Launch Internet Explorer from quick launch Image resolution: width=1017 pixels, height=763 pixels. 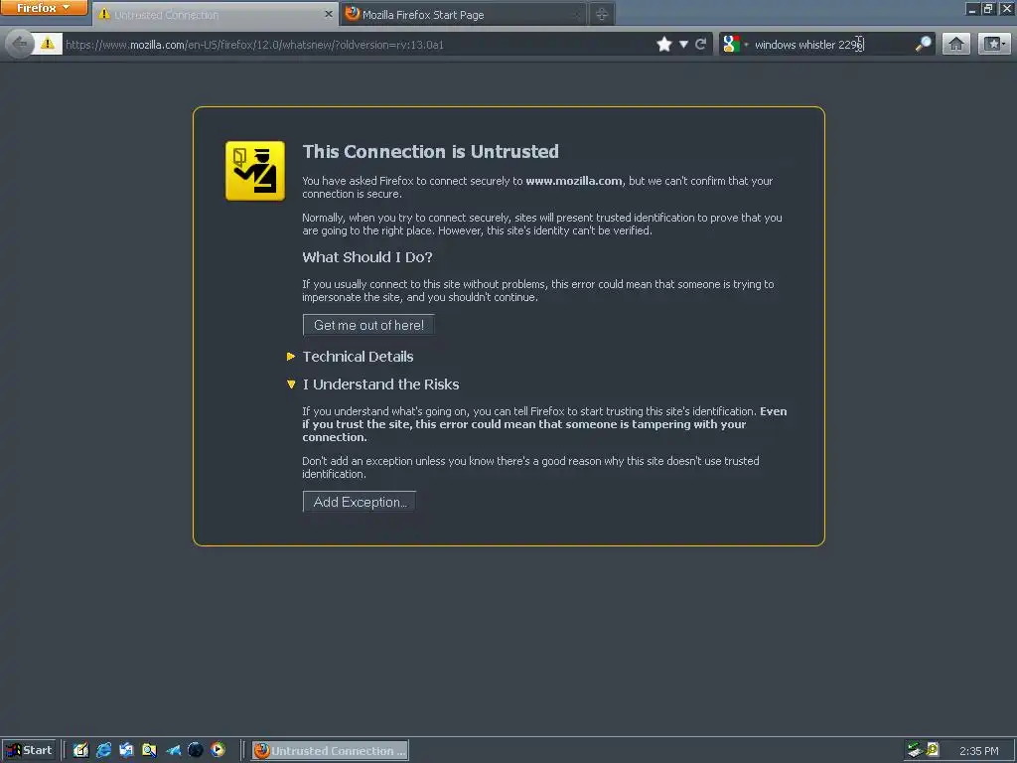tap(103, 750)
